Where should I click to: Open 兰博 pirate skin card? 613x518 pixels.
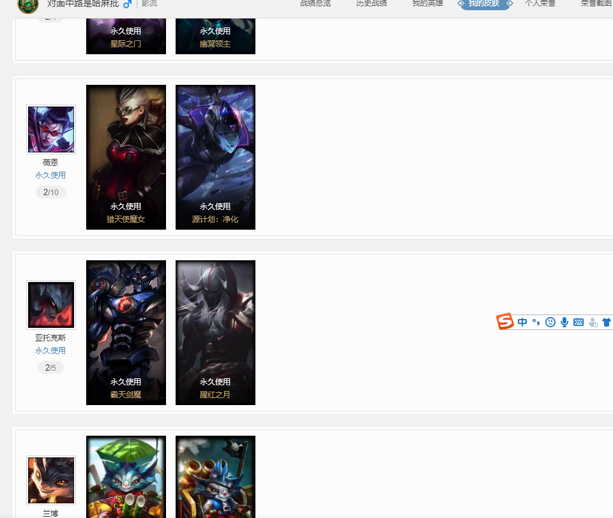coord(215,477)
